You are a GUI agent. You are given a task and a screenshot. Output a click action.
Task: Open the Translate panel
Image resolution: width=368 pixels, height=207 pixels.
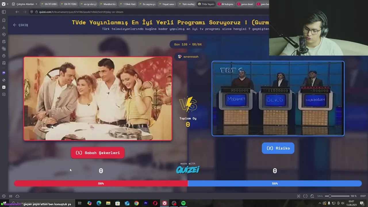click(4, 49)
